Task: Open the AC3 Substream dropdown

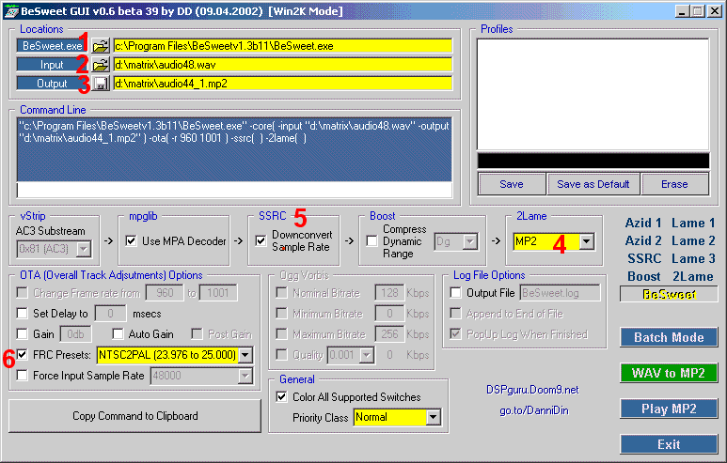Action: [84, 249]
